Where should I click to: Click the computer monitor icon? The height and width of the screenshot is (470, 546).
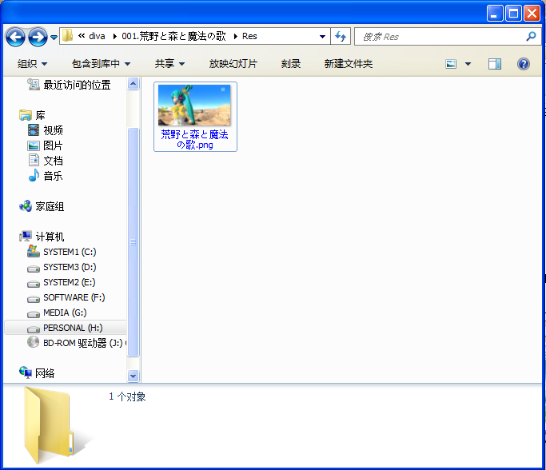[26, 237]
